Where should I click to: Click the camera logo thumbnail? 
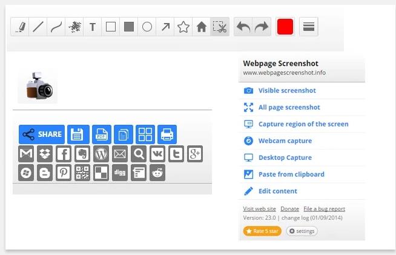[x=38, y=87]
